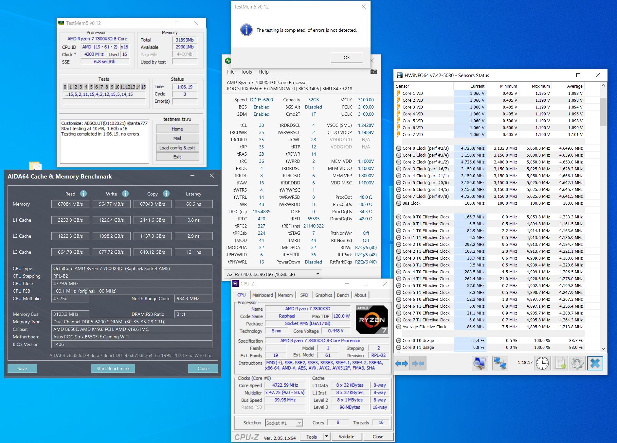Screen dimensions: 617x443
Task: Click OK in the testing completed dialog
Action: (347, 58)
